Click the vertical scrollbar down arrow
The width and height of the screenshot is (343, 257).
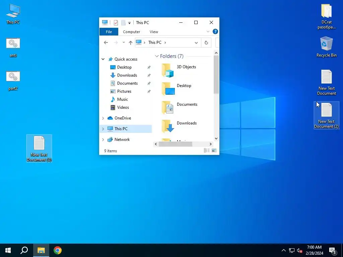216,138
